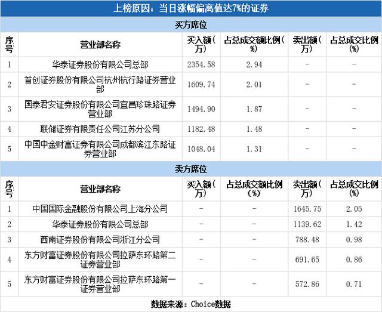
Task: Click buyer table '买入额(万)' column header
Action: pos(201,45)
